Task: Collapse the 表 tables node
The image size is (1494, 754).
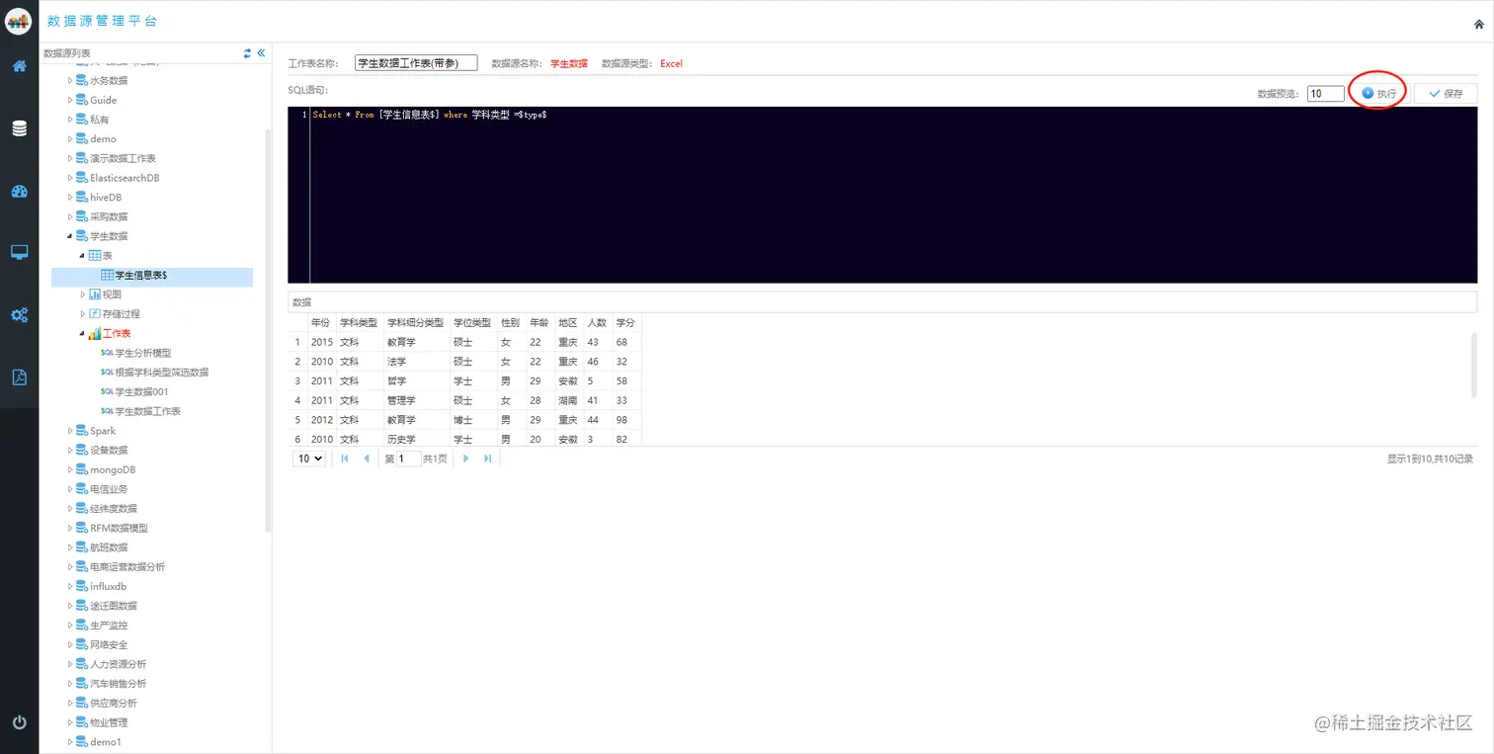Action: 83,255
